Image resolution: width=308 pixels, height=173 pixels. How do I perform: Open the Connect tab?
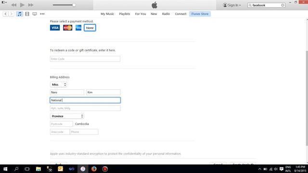pyautogui.click(x=180, y=14)
